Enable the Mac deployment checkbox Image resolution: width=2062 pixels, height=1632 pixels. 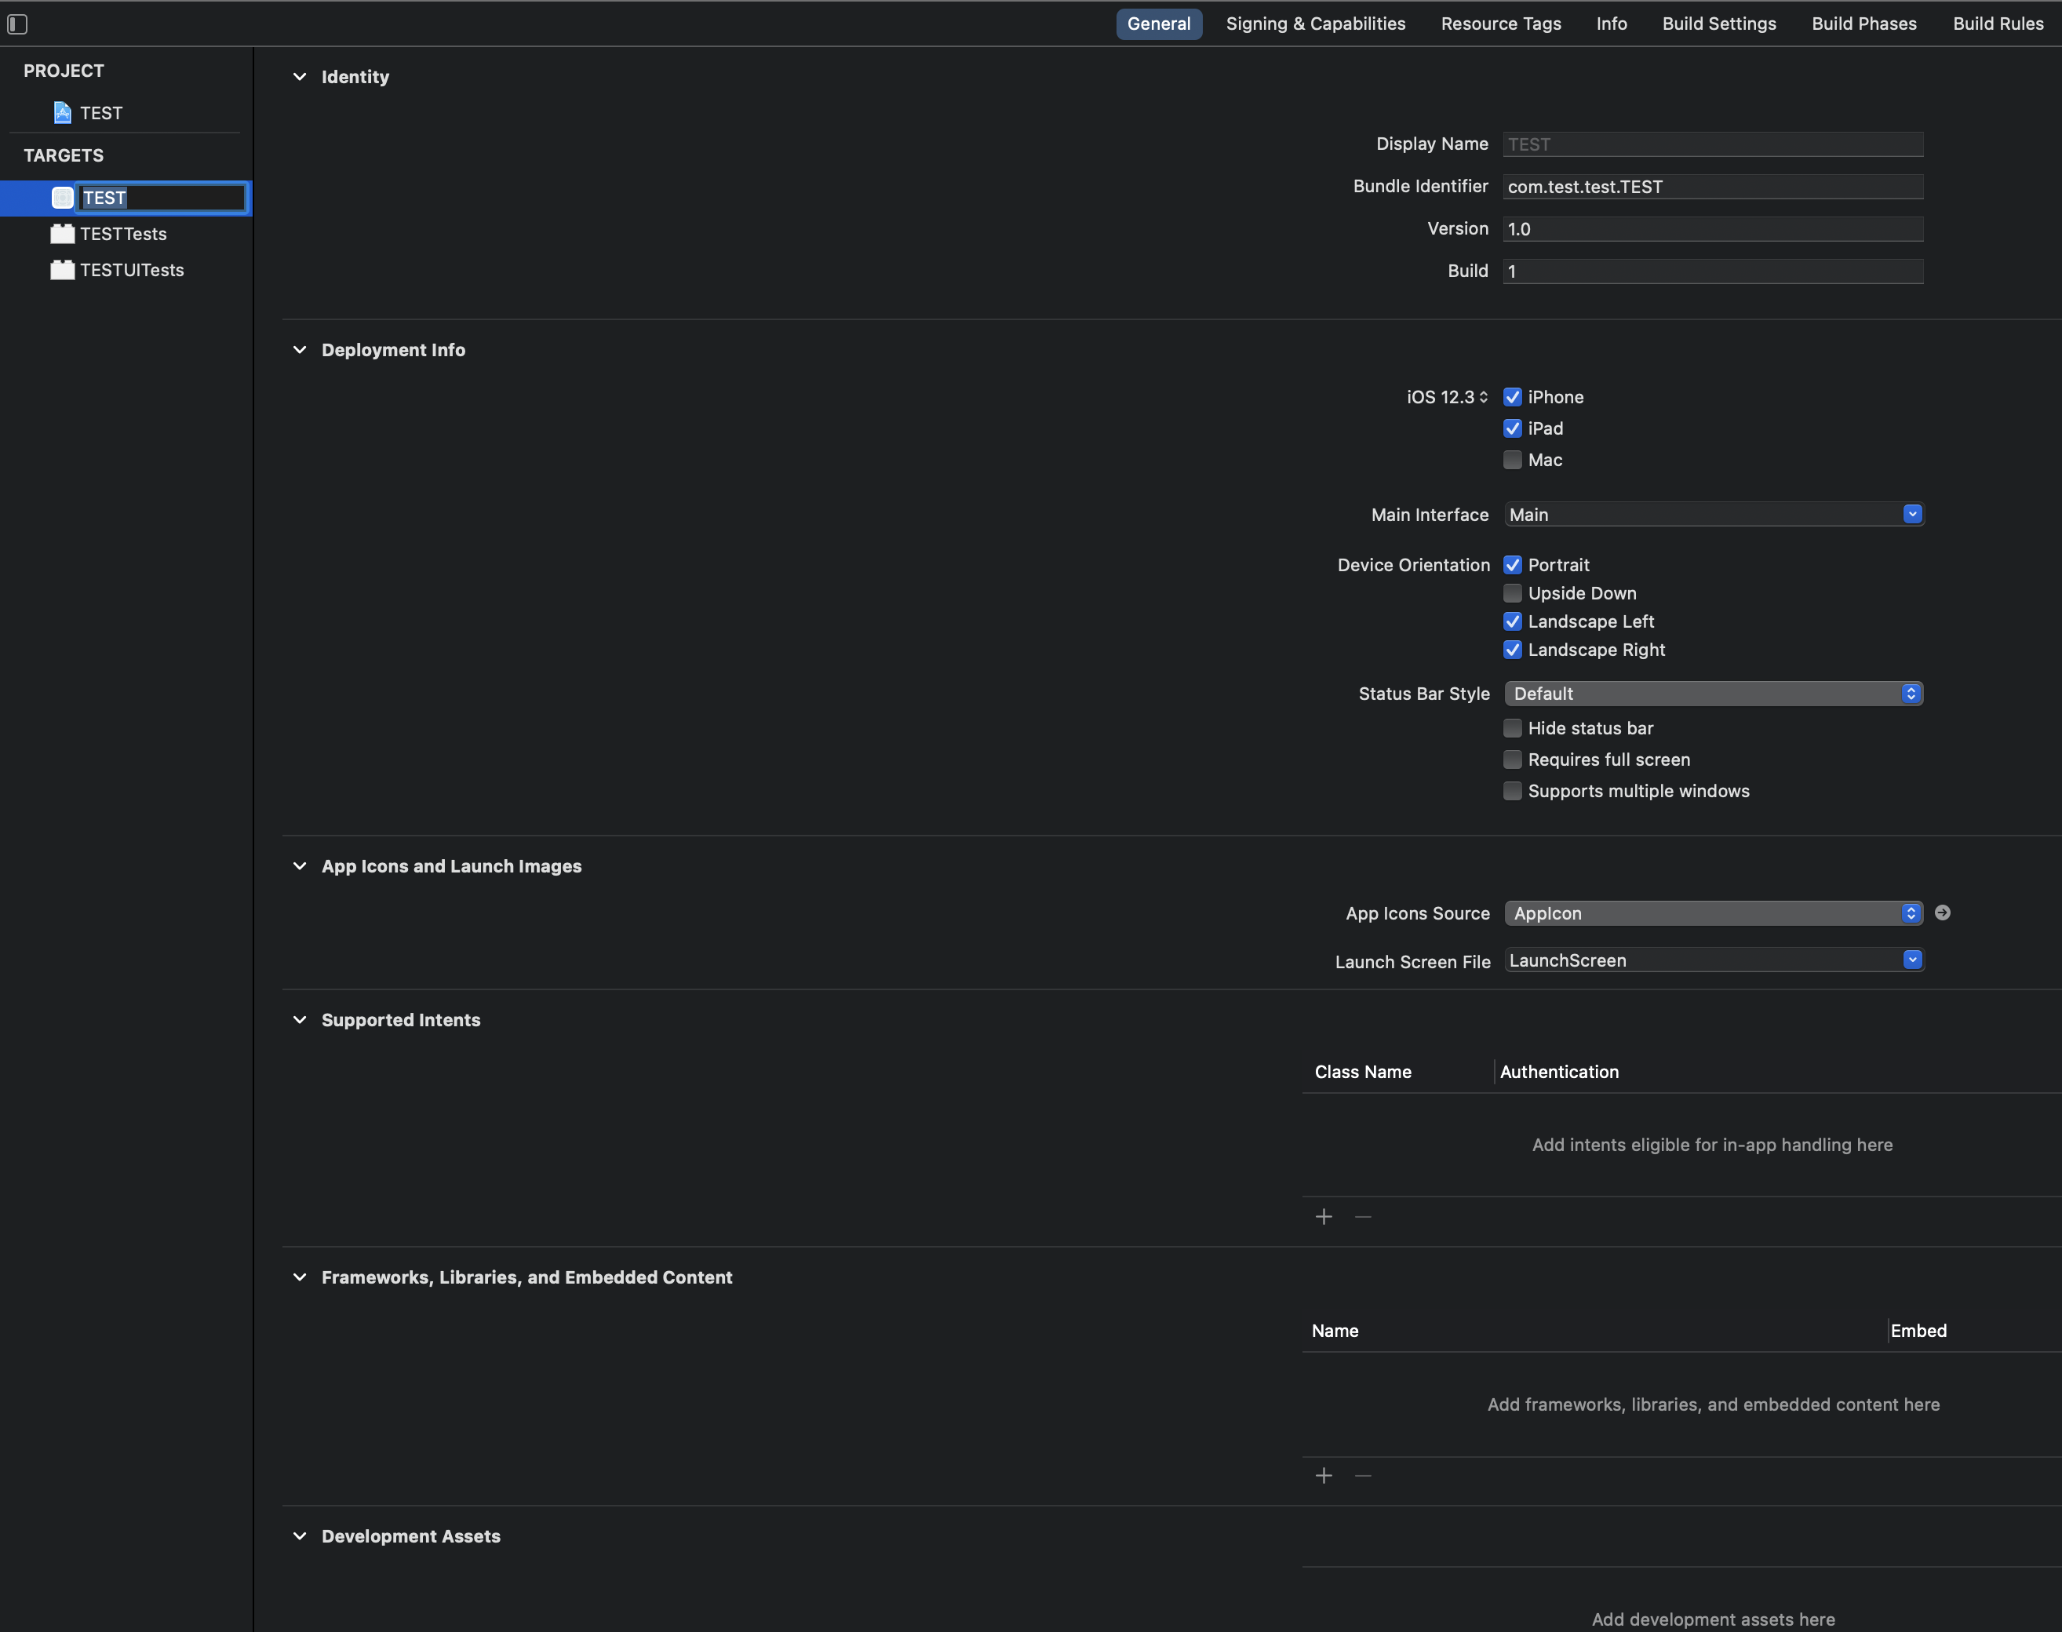1512,460
